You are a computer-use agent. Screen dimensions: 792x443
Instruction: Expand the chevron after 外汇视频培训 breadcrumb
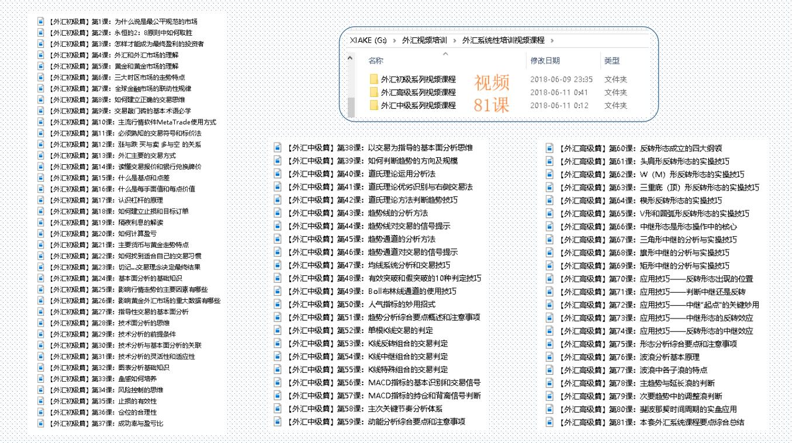pyautogui.click(x=454, y=40)
